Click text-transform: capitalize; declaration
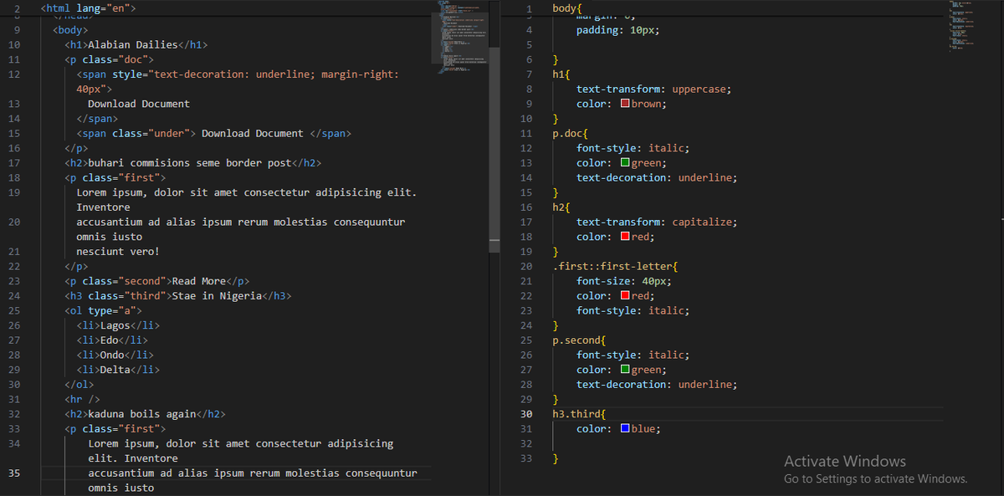The image size is (1004, 496). [657, 222]
